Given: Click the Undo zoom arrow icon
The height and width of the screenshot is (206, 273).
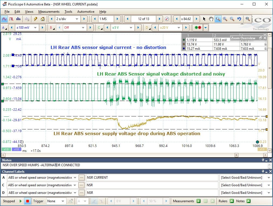Looking at the screenshot, I should (239, 19).
